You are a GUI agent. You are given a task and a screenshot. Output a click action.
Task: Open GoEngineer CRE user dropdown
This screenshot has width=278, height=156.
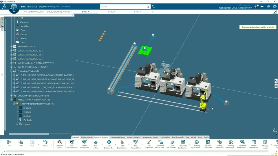click(235, 8)
